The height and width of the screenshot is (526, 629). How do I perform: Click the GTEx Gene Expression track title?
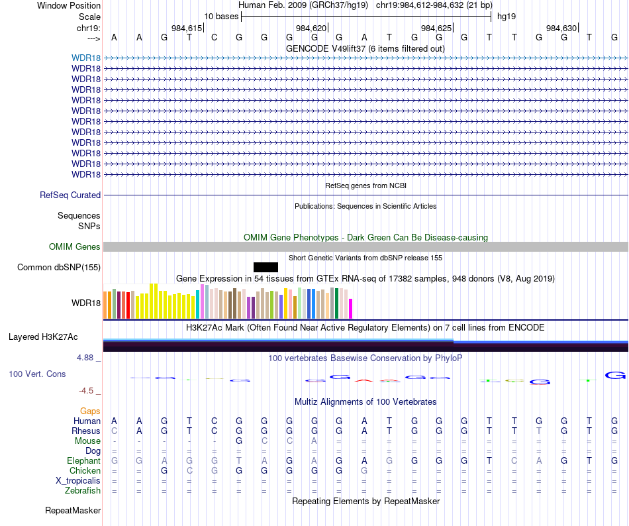[365, 278]
